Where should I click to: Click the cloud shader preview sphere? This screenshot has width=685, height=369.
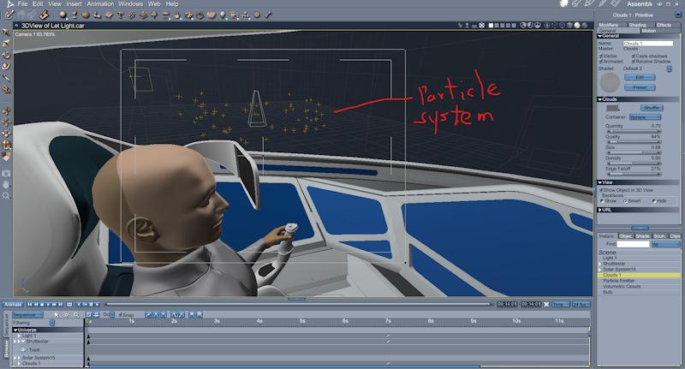610,82
